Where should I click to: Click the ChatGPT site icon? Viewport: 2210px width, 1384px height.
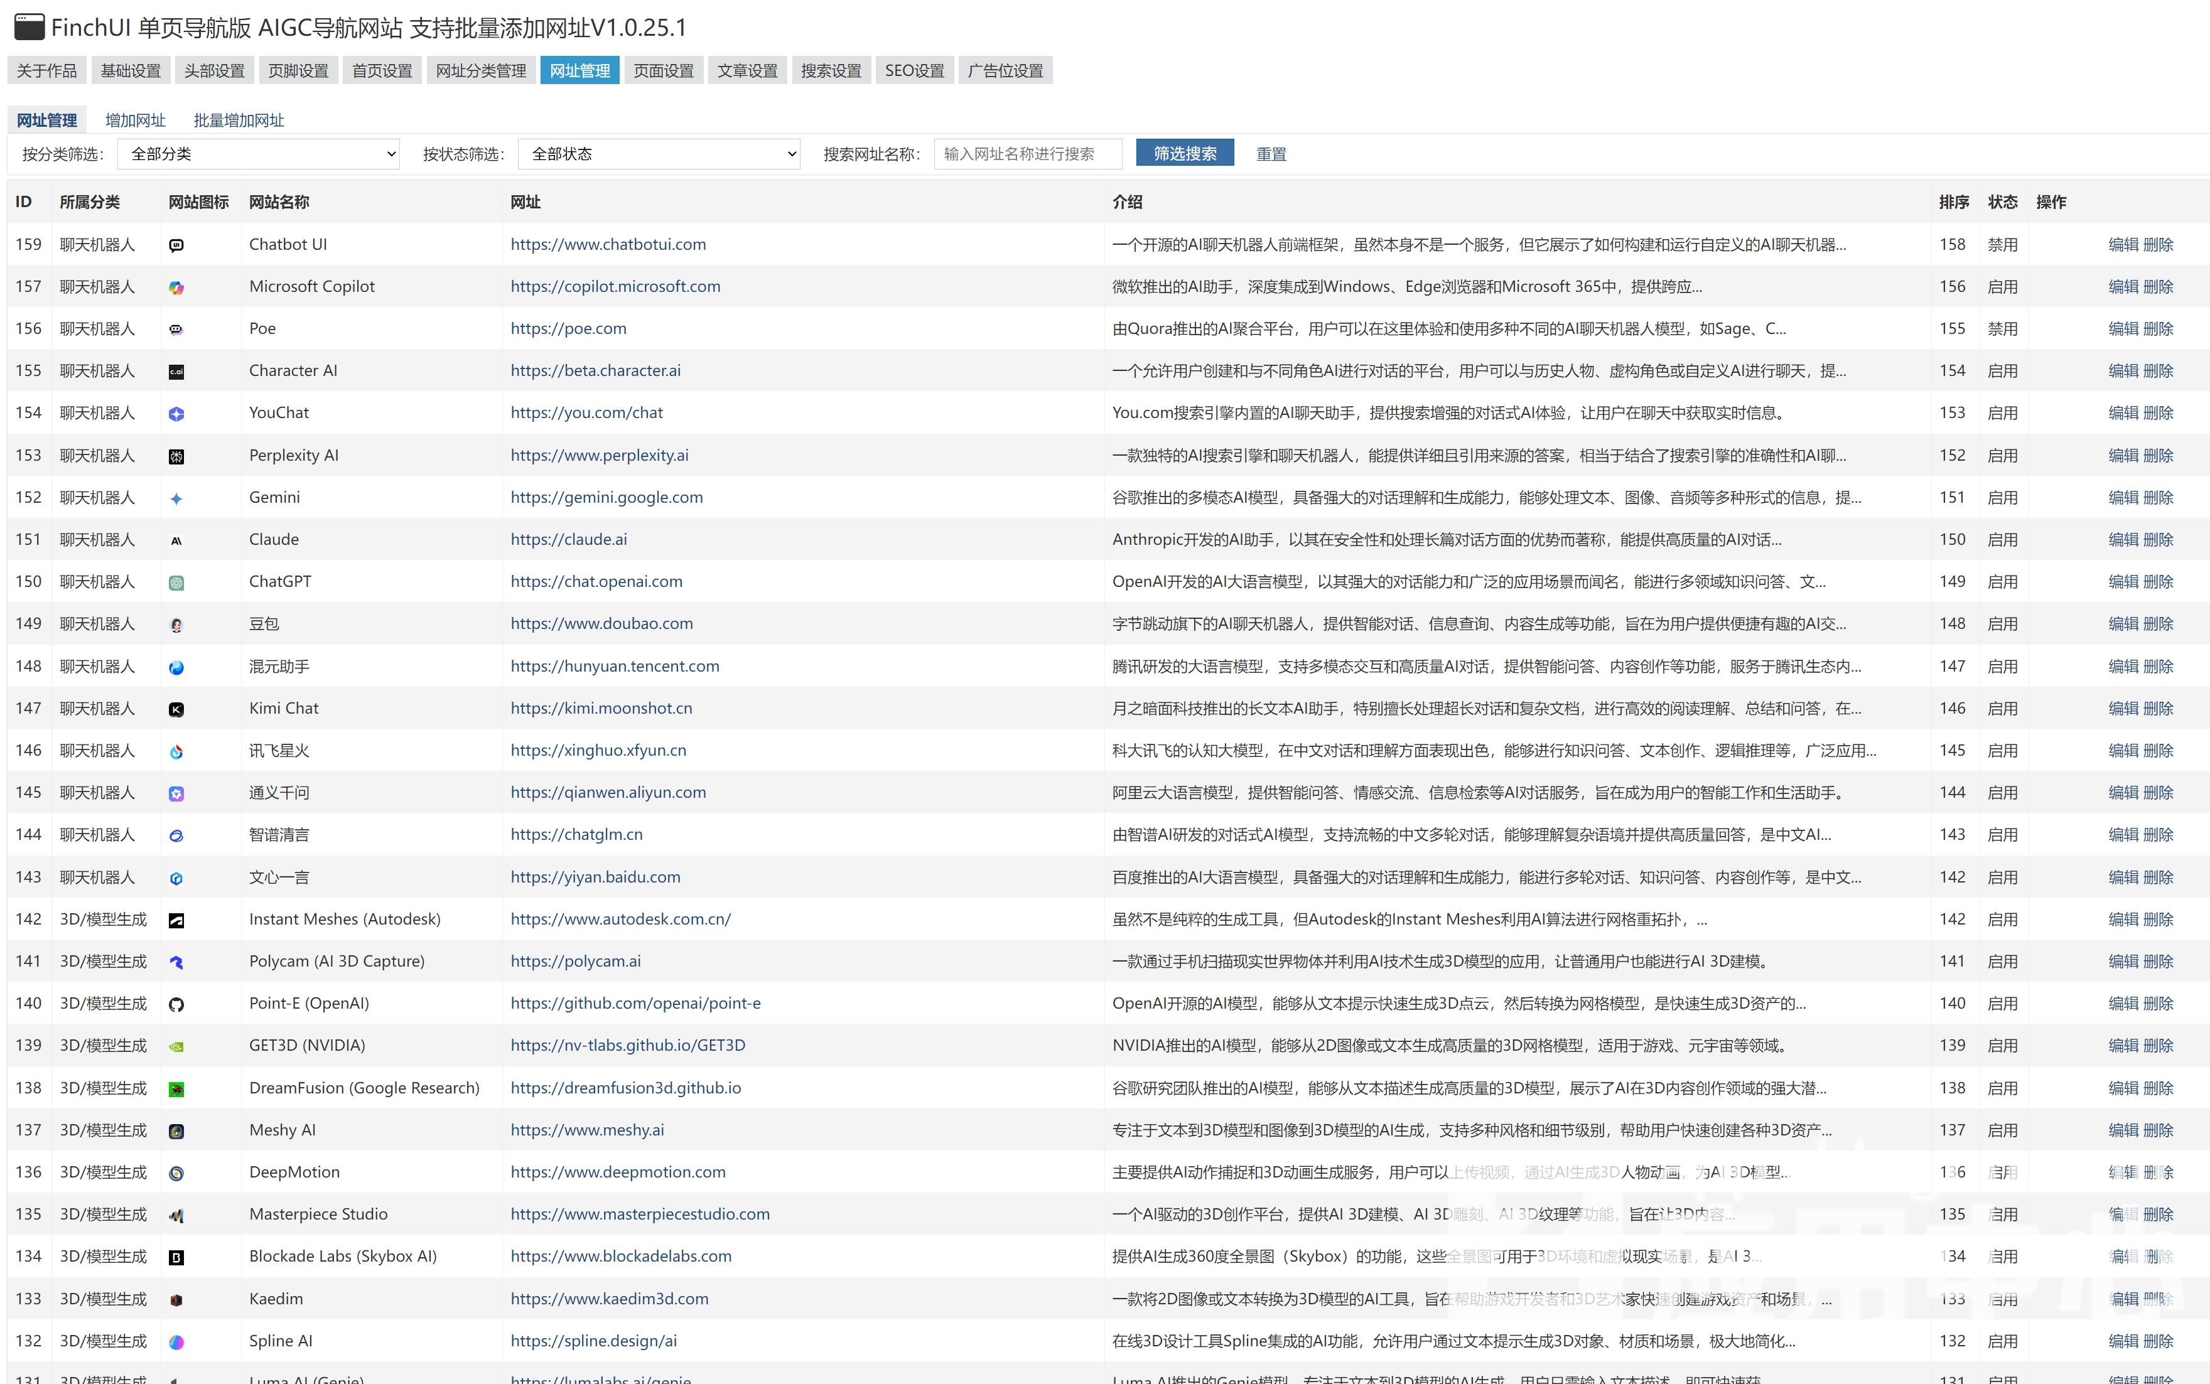tap(176, 583)
